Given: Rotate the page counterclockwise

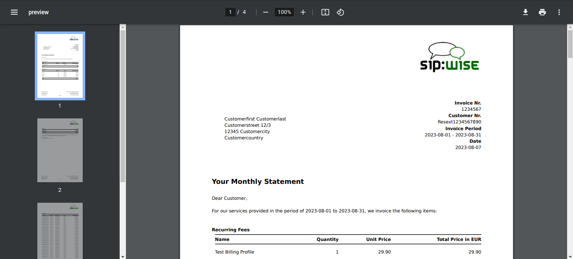Looking at the screenshot, I should tap(340, 12).
